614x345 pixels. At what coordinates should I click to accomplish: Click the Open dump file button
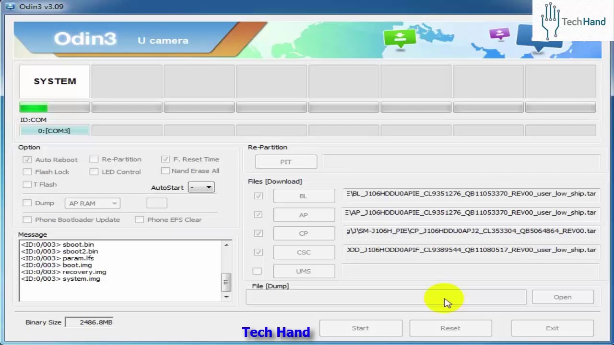coord(563,297)
